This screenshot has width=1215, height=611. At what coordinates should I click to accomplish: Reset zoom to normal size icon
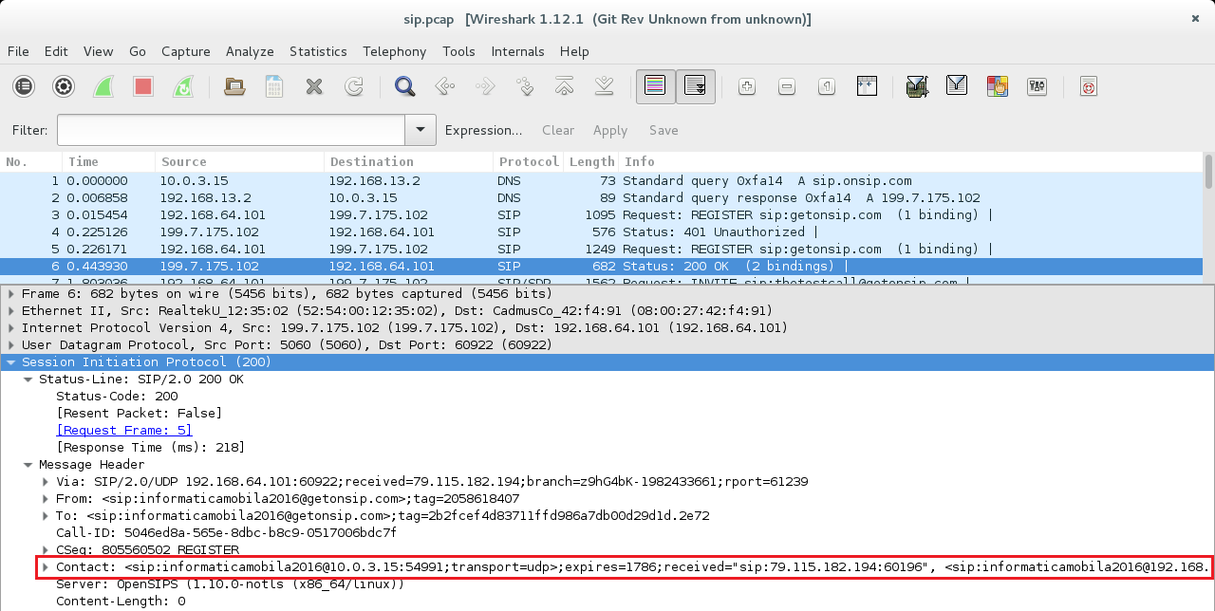click(x=827, y=87)
